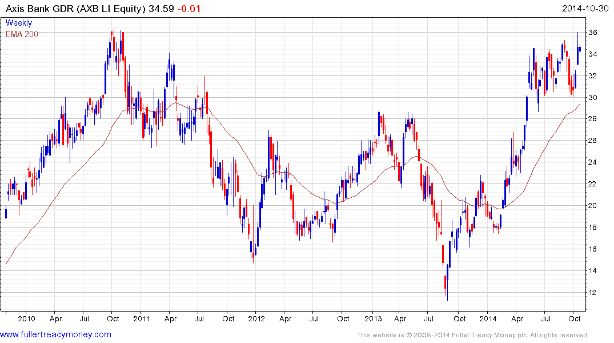
Task: Click the copyright notice text
Action: click(x=473, y=335)
